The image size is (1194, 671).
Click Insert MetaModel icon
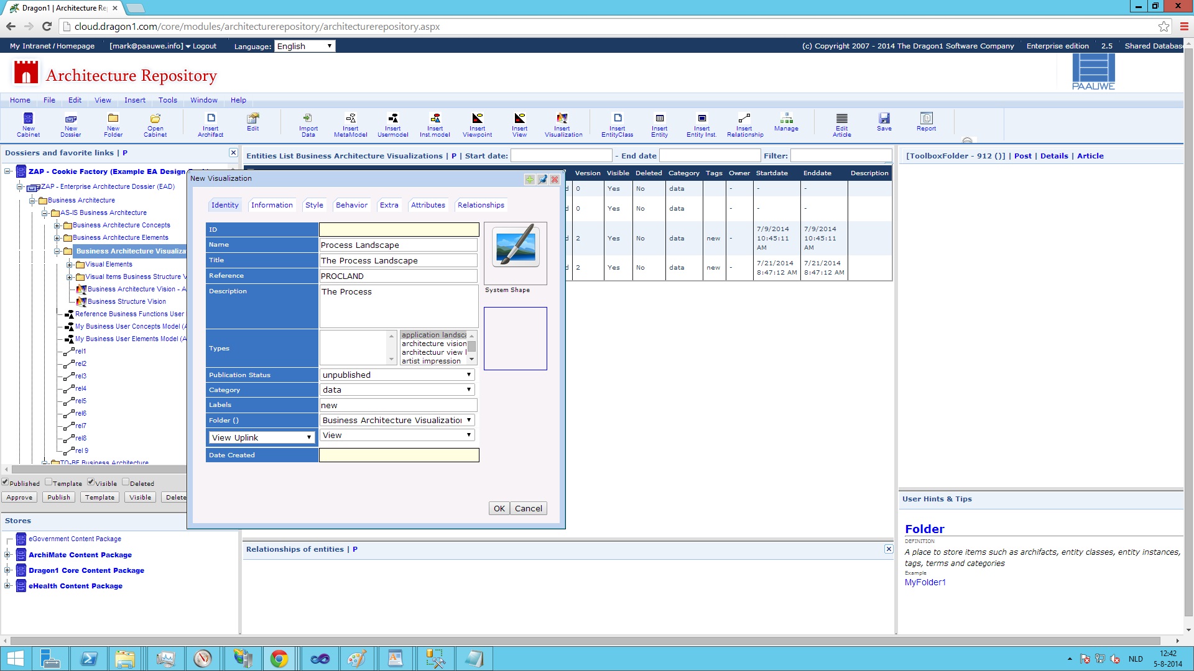[x=351, y=125]
